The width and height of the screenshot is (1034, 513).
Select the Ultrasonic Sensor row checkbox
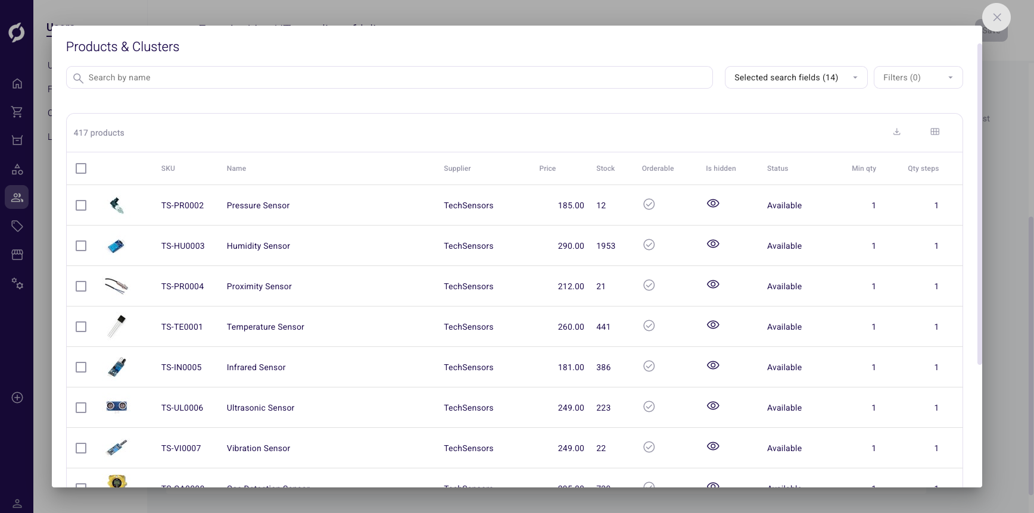pos(81,408)
